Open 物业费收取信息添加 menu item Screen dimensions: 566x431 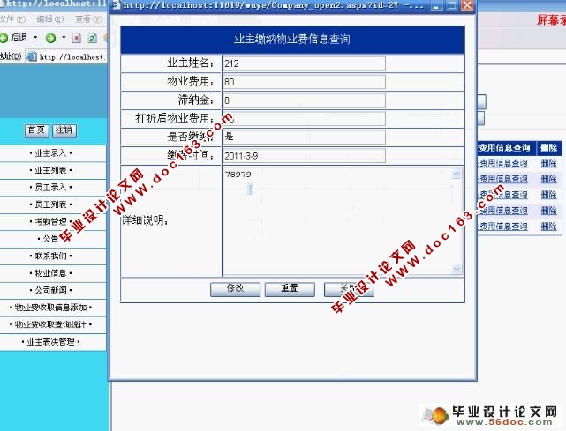point(51,308)
